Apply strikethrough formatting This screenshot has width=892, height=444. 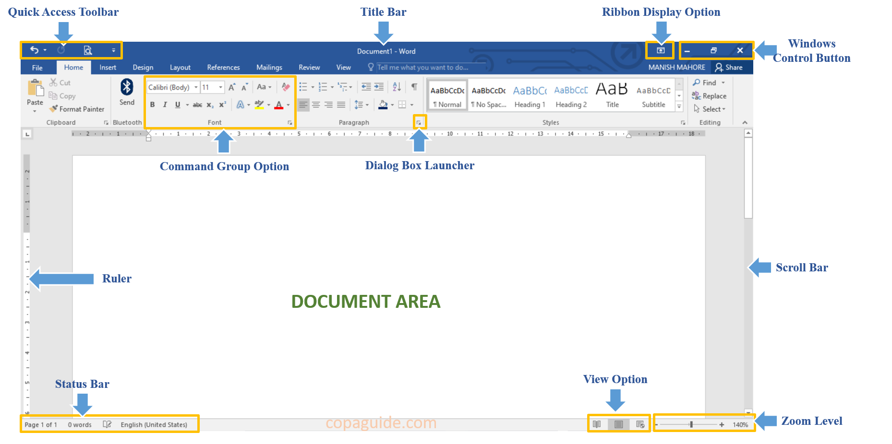(x=198, y=105)
